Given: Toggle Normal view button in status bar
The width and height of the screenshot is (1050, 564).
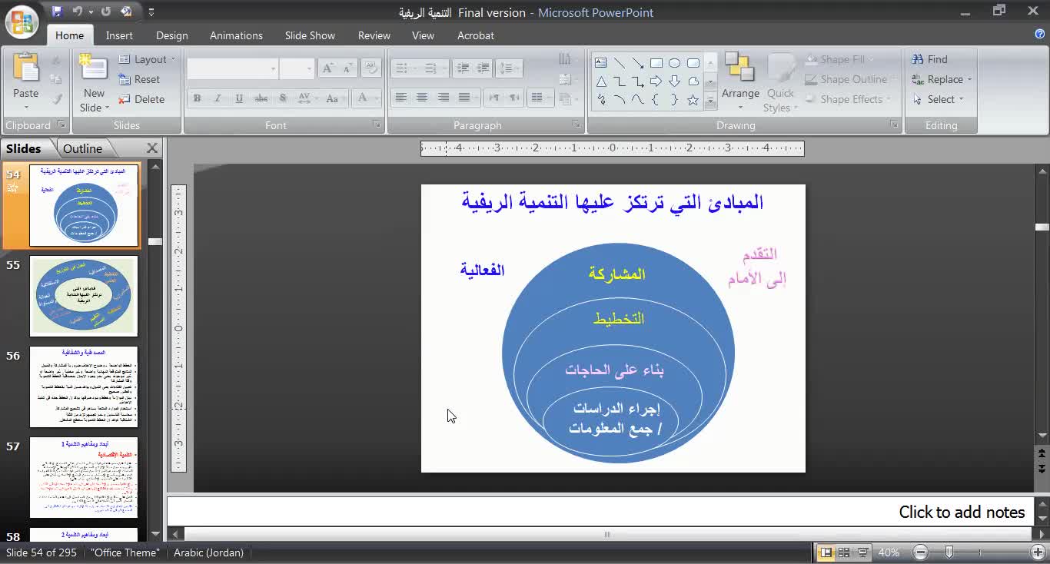Looking at the screenshot, I should 826,552.
